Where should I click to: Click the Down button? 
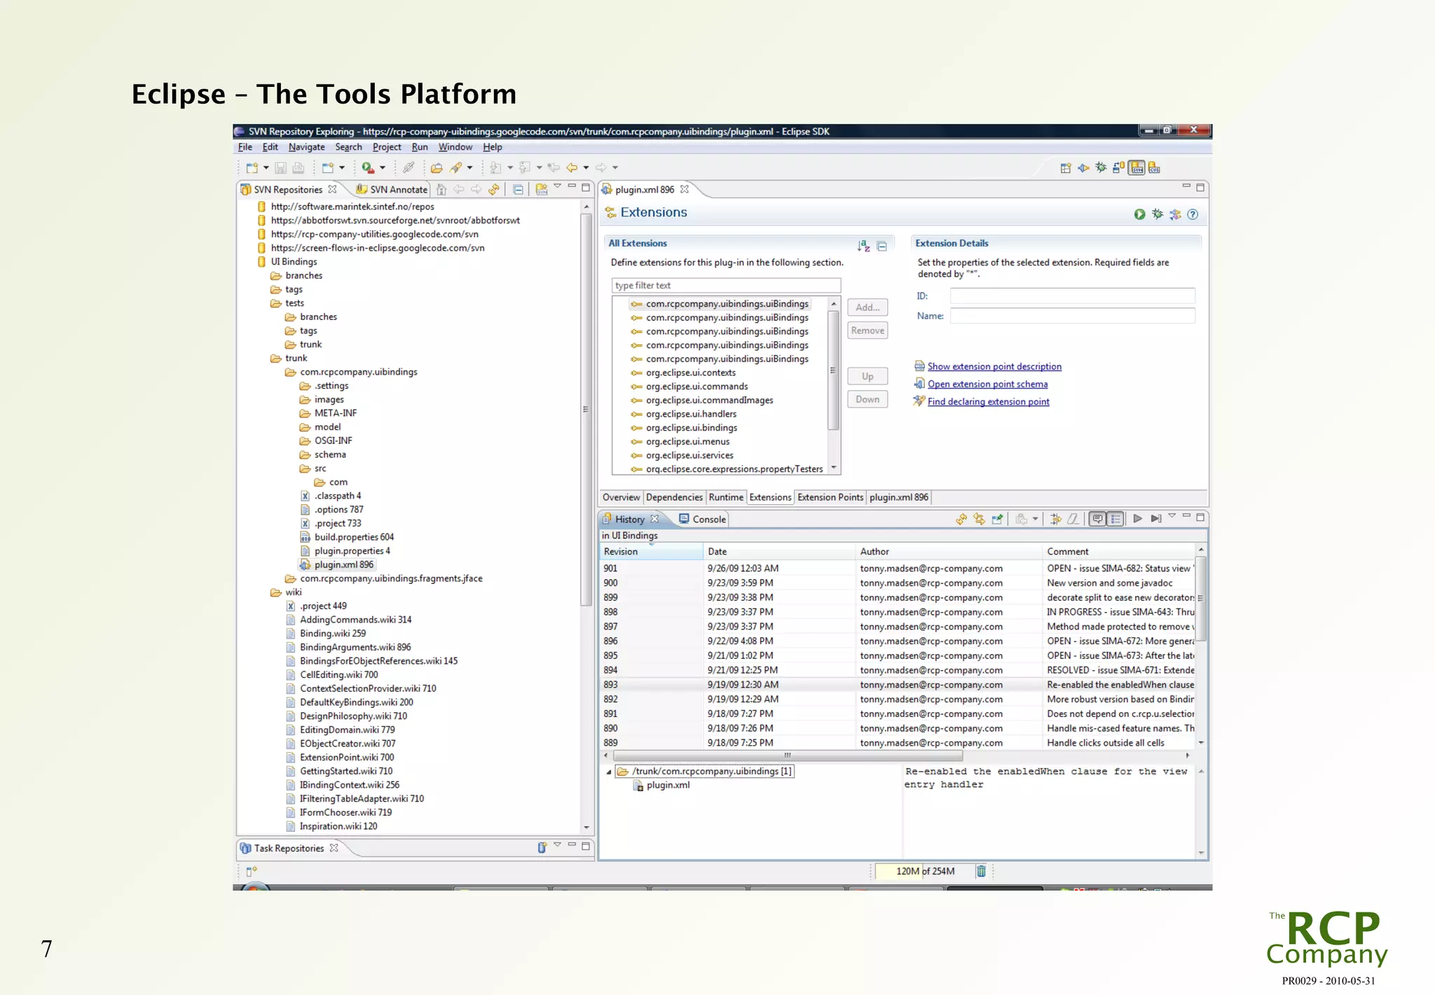pyautogui.click(x=867, y=399)
